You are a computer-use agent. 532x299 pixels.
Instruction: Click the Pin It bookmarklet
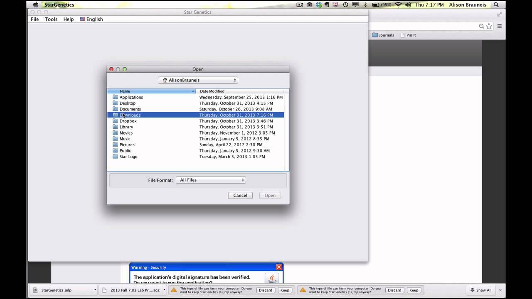408,35
